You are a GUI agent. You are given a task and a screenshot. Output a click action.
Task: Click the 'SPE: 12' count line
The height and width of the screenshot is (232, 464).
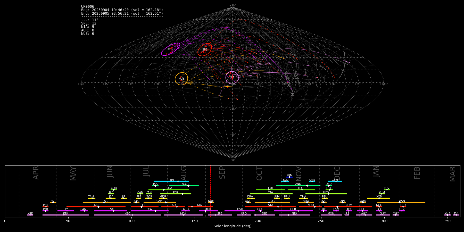coord(89,23)
